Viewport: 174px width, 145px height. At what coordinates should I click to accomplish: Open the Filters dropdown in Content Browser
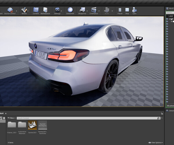click(11, 118)
